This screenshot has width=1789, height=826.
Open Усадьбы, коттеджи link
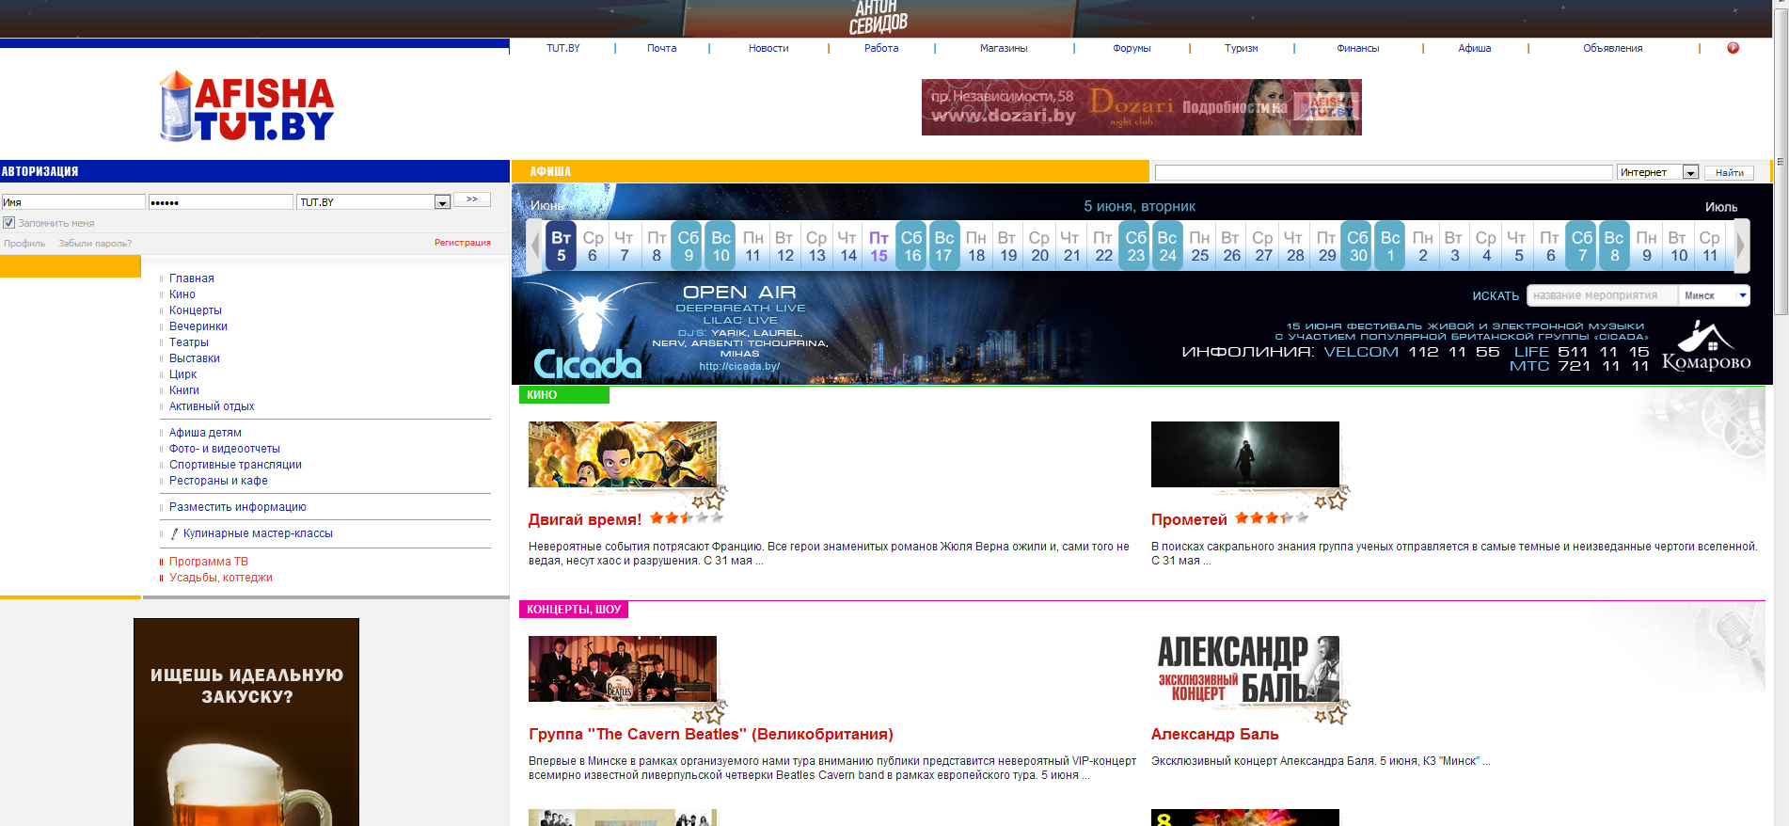[221, 578]
